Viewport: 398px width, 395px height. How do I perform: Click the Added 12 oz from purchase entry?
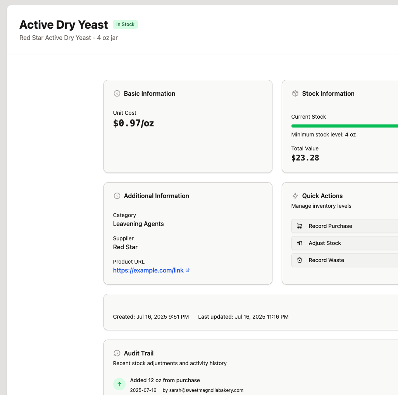[165, 380]
